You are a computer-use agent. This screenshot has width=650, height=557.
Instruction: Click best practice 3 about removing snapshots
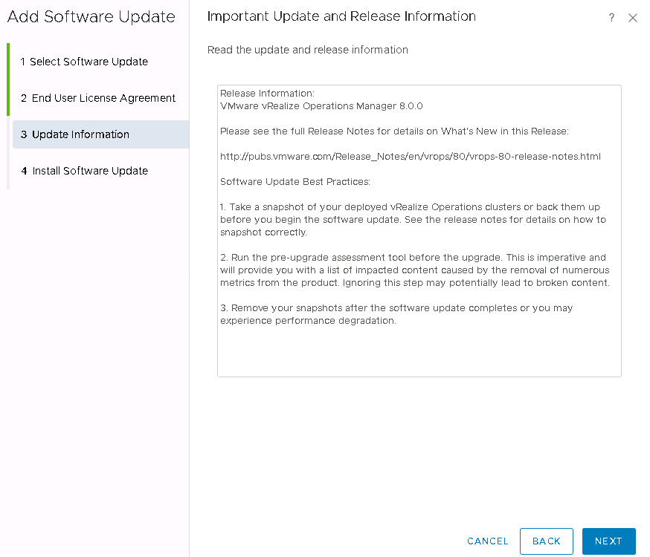[396, 314]
